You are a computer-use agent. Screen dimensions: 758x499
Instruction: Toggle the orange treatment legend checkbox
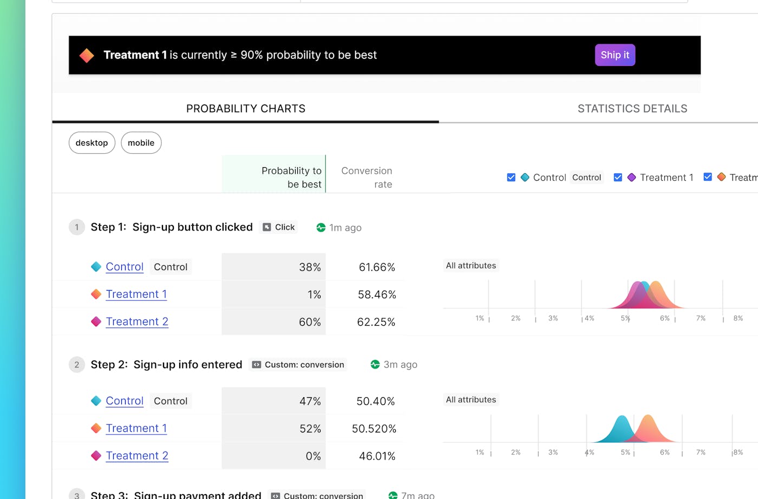coord(708,177)
